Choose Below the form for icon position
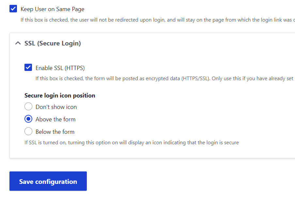 28,131
